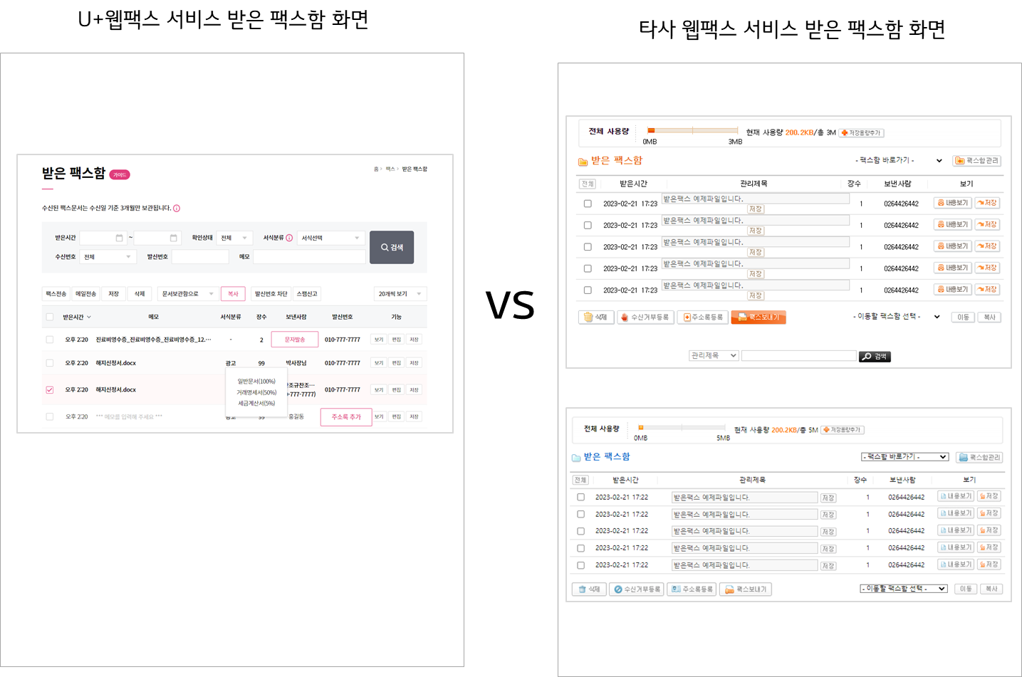Viewport: 1022px width, 677px height.
Task: Click the 발신번호 차단 button
Action: pos(271,294)
